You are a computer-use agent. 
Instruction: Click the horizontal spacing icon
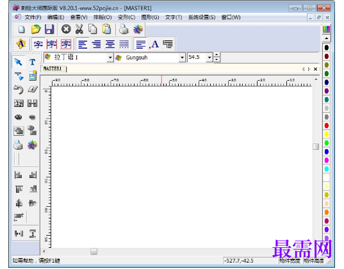(19, 233)
